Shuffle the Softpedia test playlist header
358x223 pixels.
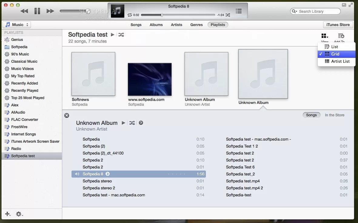(121, 35)
